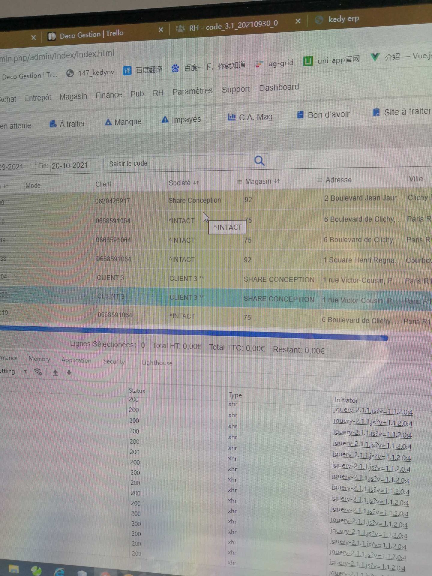Click the DevTools export HAR download arrow
This screenshot has width=432, height=576.
tap(69, 373)
